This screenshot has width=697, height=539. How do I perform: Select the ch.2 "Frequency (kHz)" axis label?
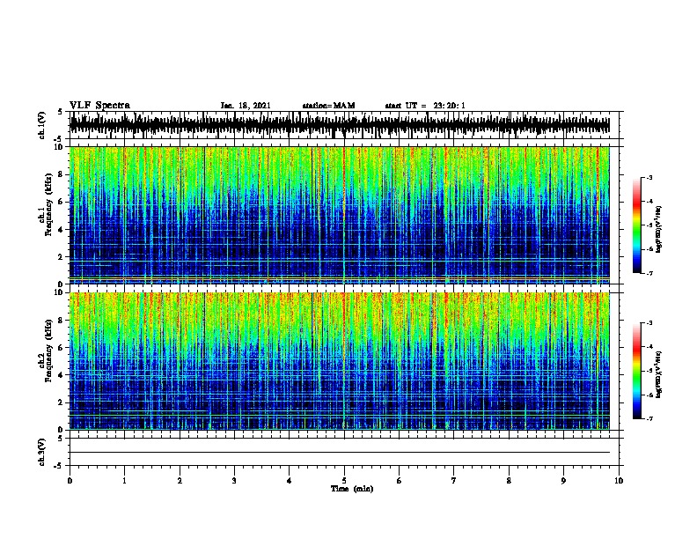pyautogui.click(x=48, y=351)
